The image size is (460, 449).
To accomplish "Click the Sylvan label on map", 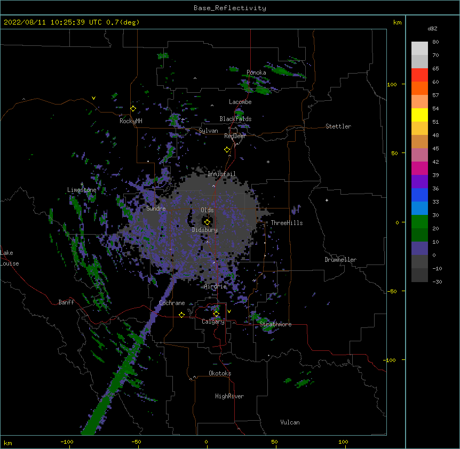I will [x=208, y=131].
